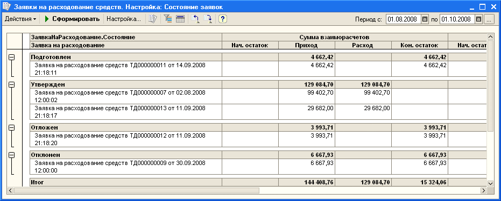The image size is (501, 201).
Task: Click the total Приход value 144 408,76
Action: click(x=320, y=183)
